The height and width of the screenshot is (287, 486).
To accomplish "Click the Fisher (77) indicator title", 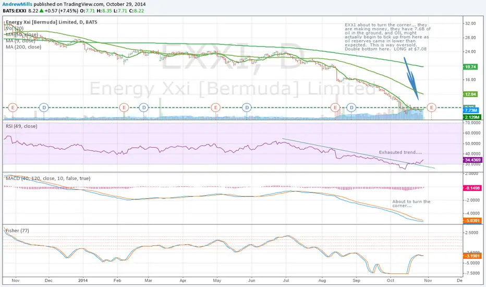I will point(17,231).
